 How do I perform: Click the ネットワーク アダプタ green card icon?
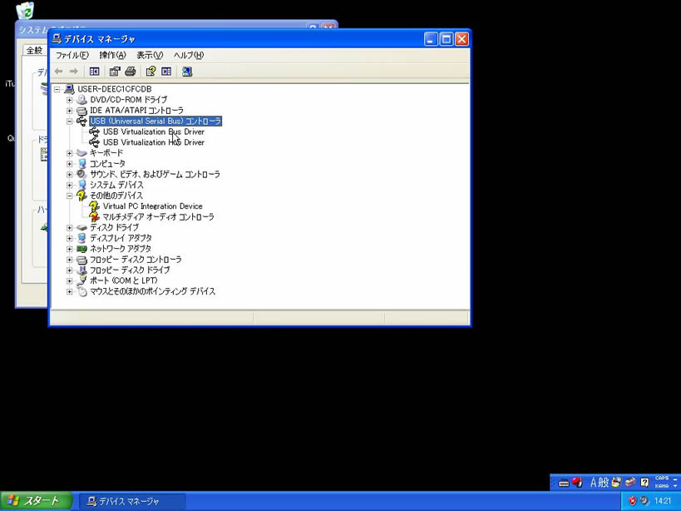81,249
